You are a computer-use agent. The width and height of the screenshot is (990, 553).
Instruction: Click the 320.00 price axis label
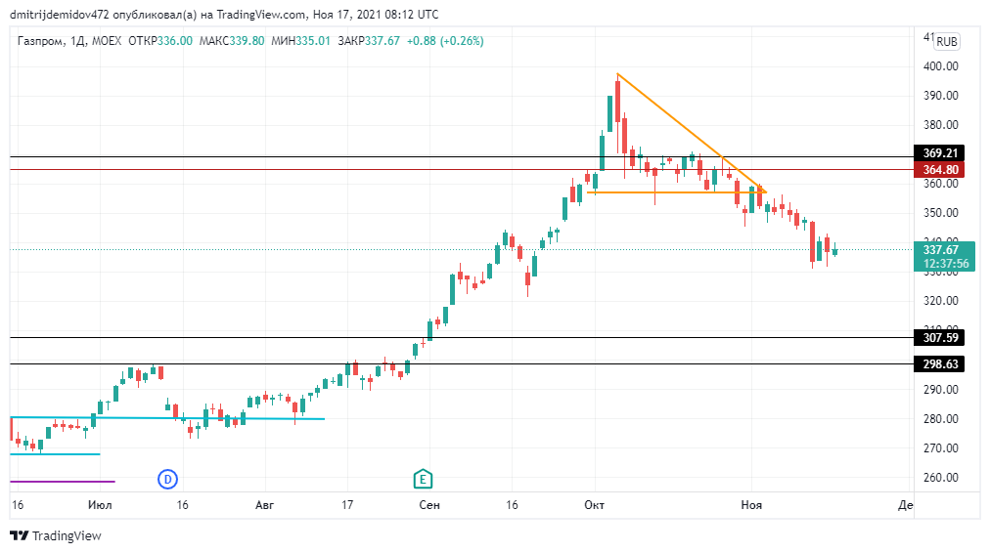pos(941,301)
